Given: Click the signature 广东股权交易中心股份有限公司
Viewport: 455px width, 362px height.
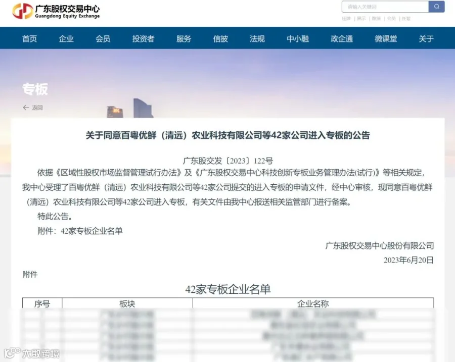Looking at the screenshot, I should pos(380,245).
